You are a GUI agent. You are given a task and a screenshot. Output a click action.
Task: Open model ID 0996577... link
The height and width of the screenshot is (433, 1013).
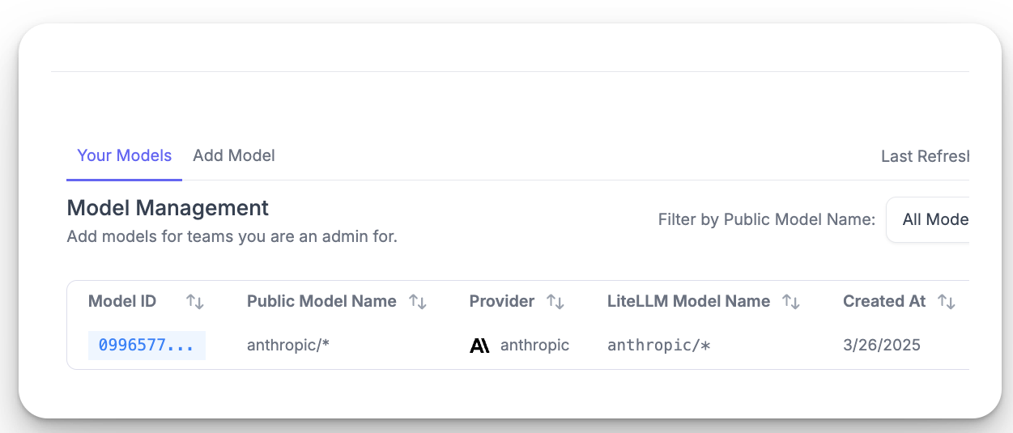click(x=146, y=346)
